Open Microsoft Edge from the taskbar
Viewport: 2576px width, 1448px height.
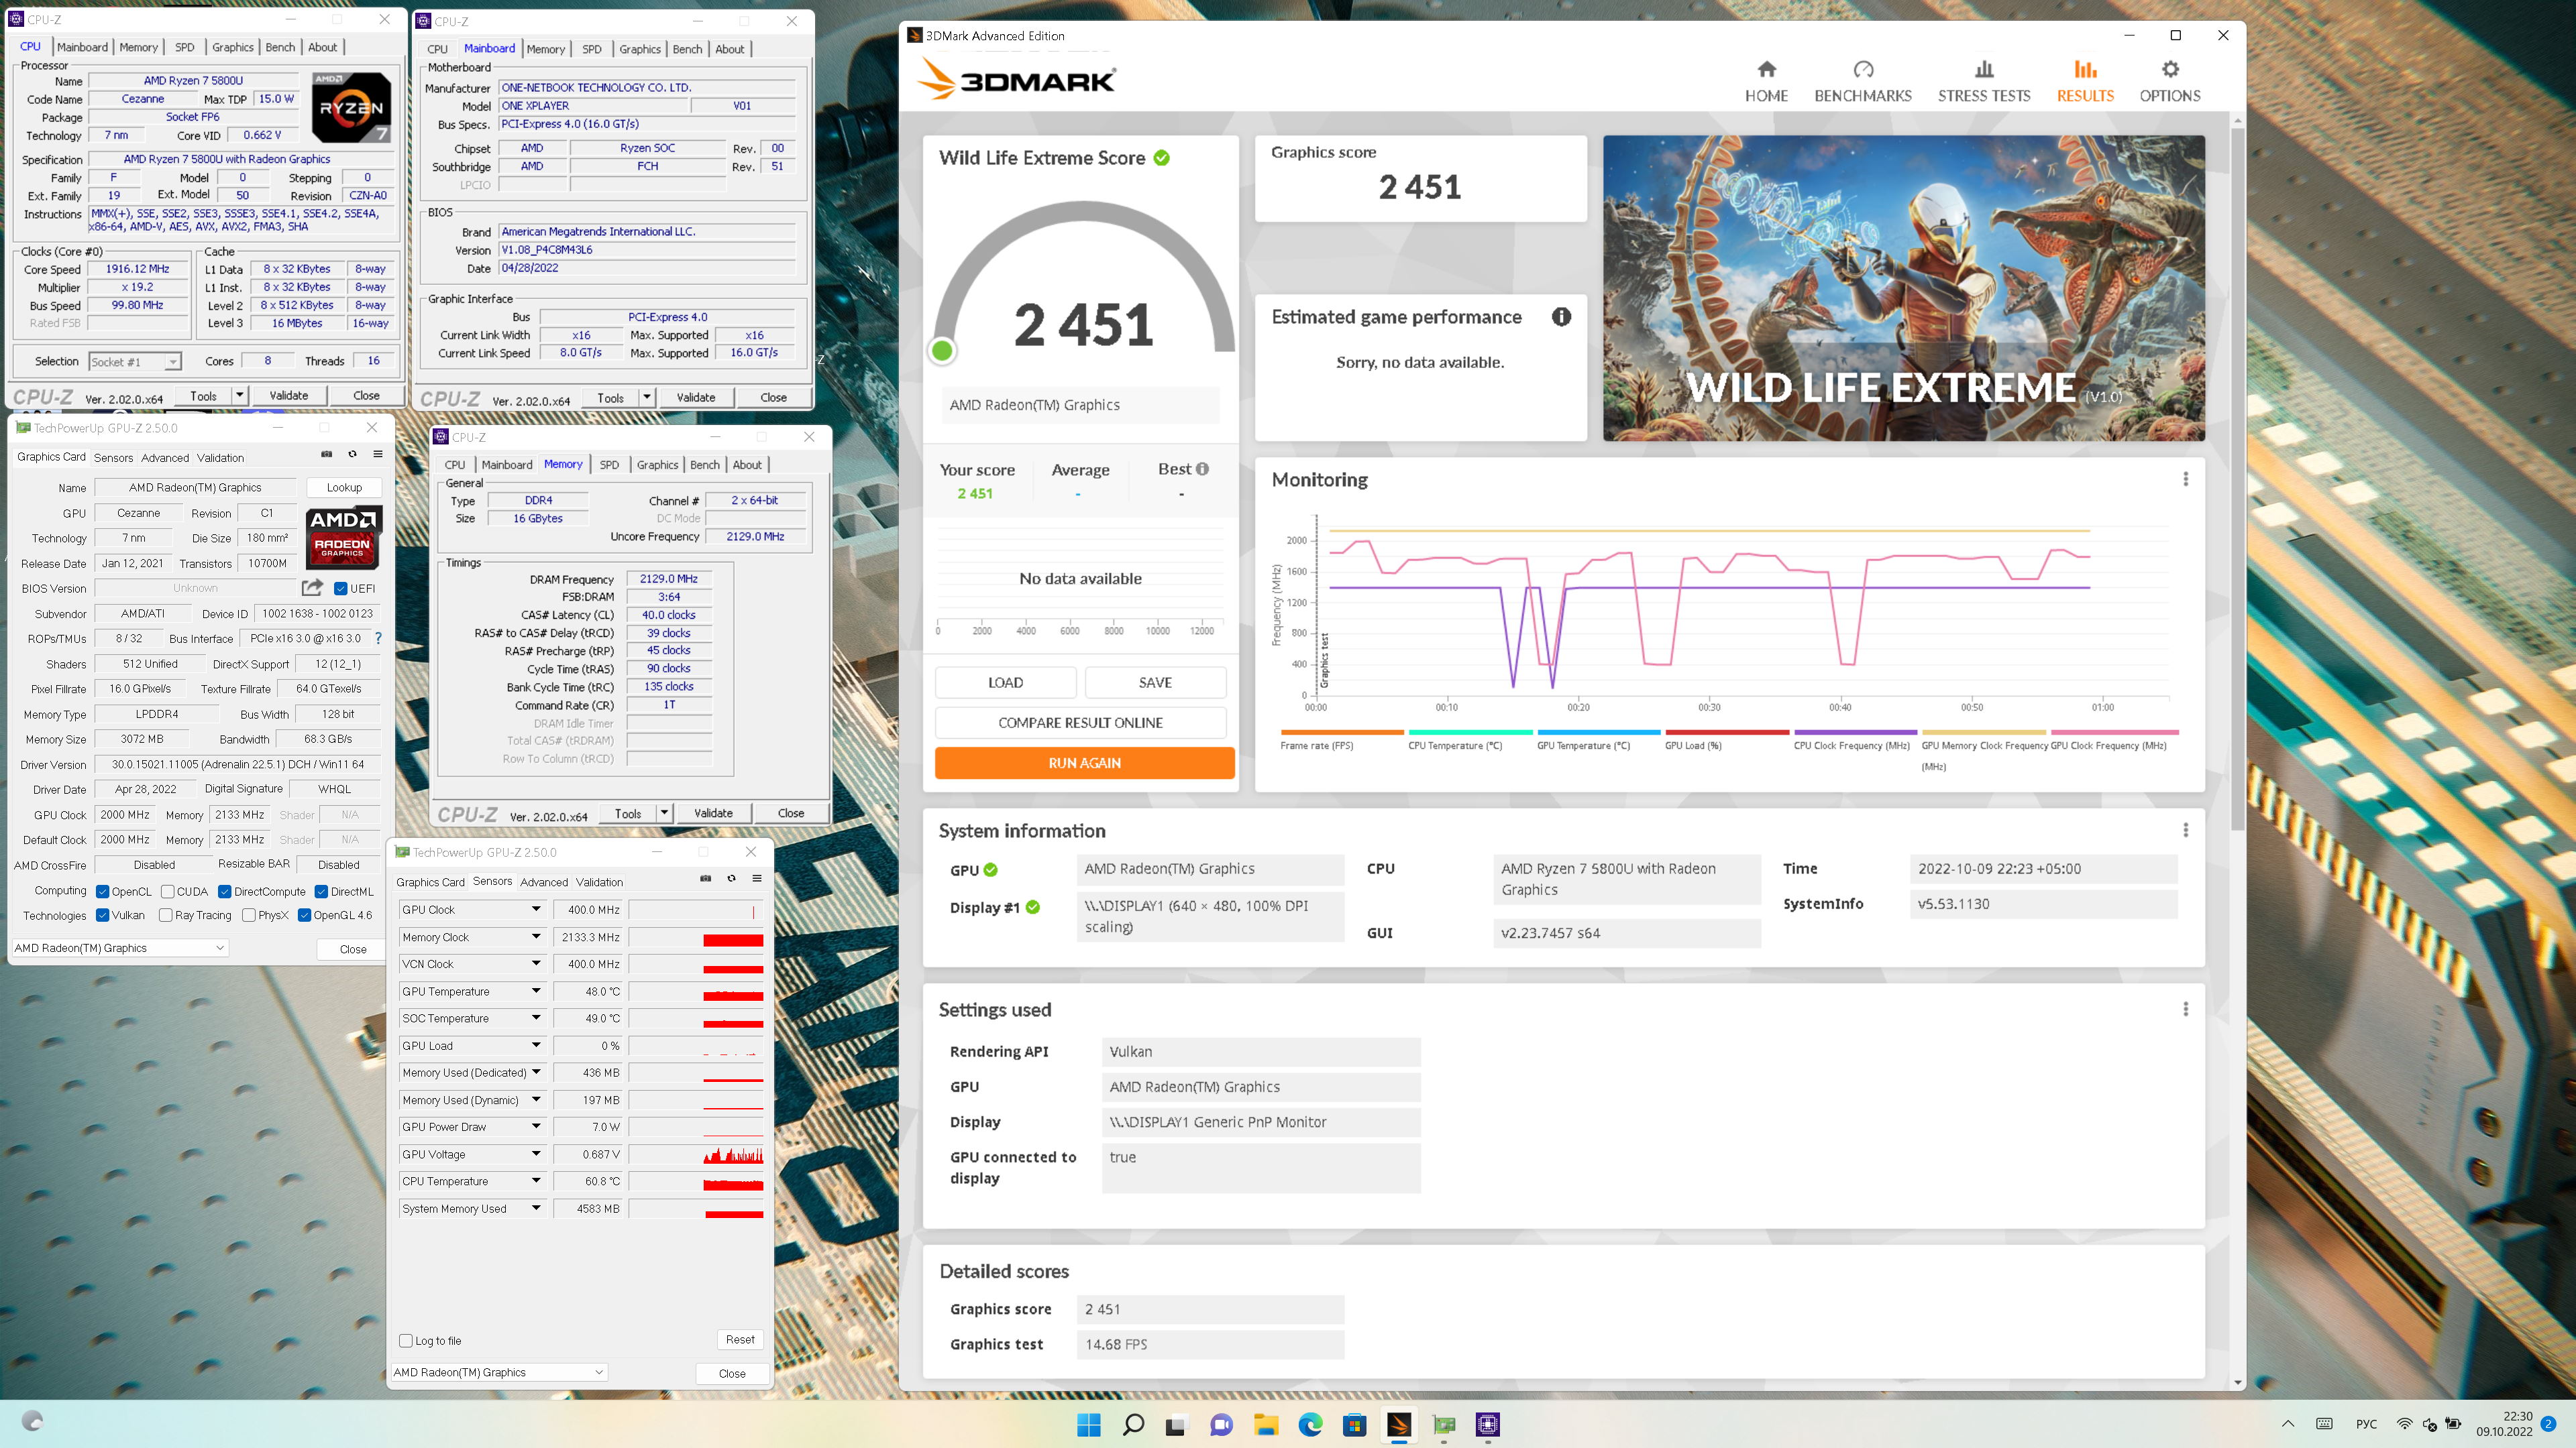pyautogui.click(x=1310, y=1424)
